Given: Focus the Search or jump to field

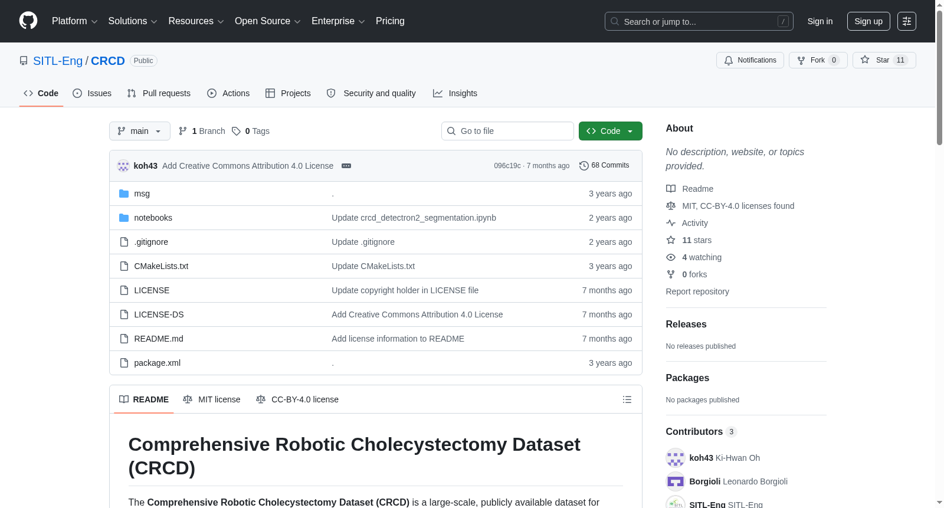Looking at the screenshot, I should pyautogui.click(x=699, y=21).
